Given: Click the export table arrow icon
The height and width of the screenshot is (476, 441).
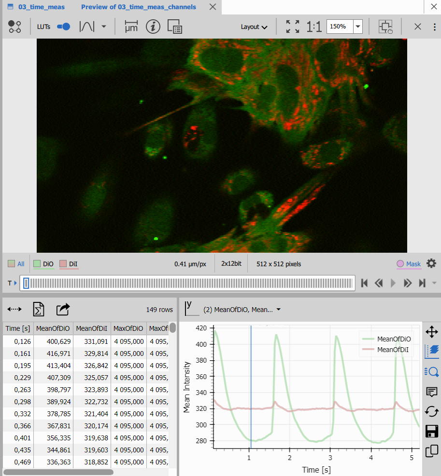Looking at the screenshot, I should click(63, 309).
